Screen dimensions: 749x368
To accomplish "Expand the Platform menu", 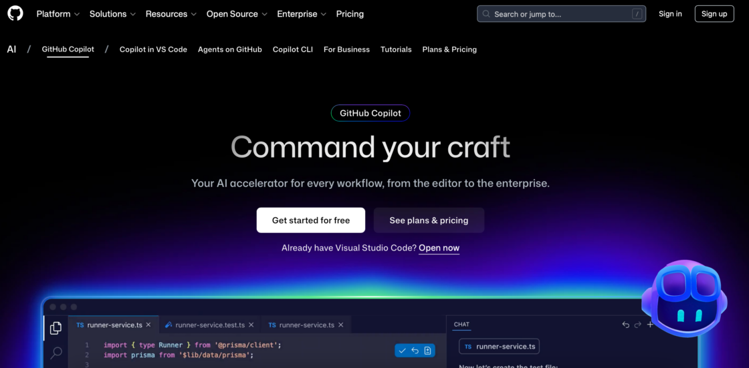I will coord(58,14).
